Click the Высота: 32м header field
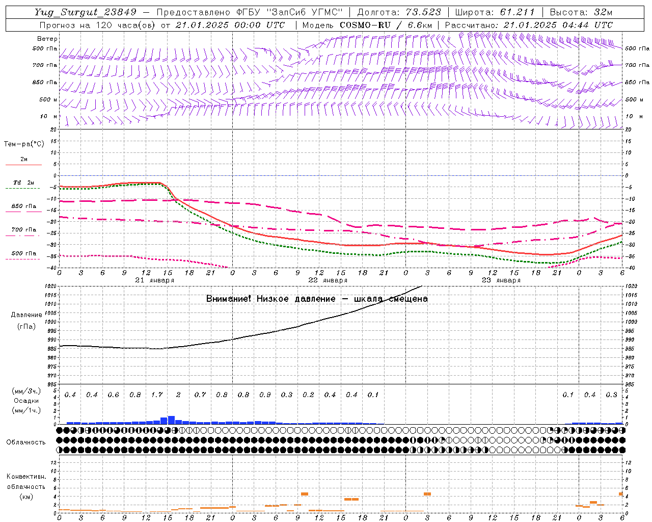Image resolution: width=652 pixels, height=522 pixels. tap(580, 12)
